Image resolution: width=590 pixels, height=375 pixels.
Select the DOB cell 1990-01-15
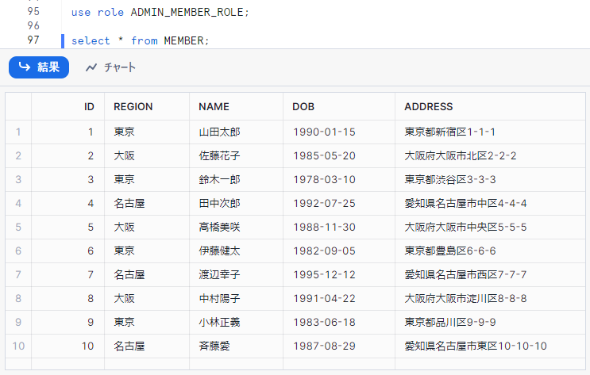coord(339,132)
